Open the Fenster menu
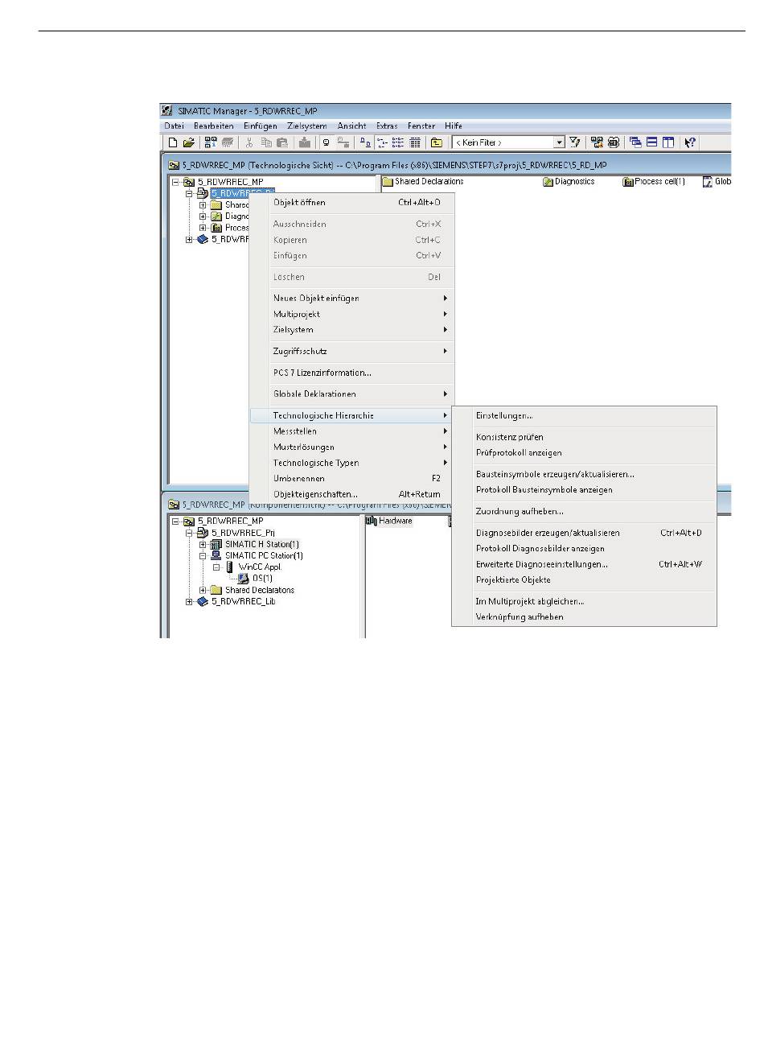The image size is (764, 1047). point(421,126)
